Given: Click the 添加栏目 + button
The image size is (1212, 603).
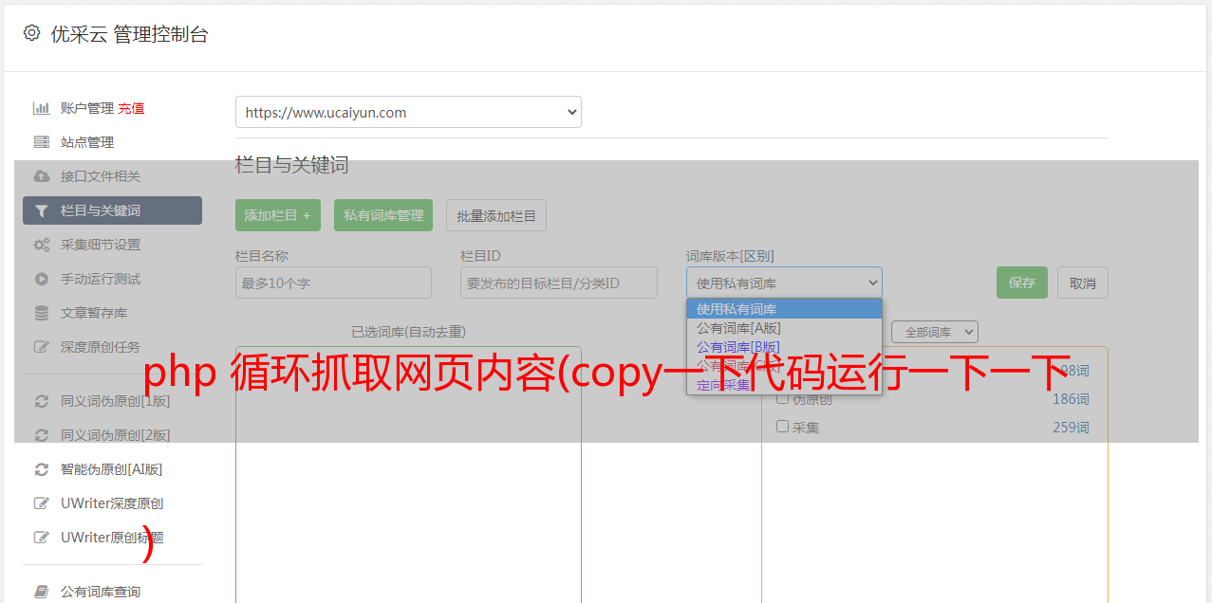Looking at the screenshot, I should click(277, 215).
